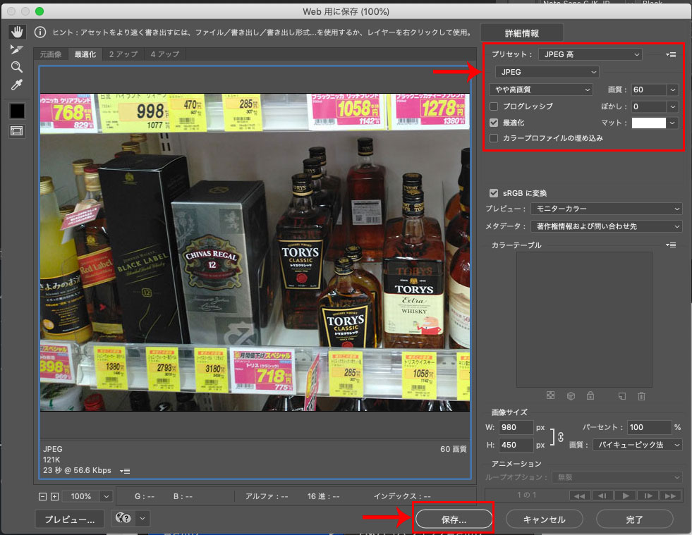
Task: Open the バイキュービック法 resampling dropdown
Action: point(637,445)
